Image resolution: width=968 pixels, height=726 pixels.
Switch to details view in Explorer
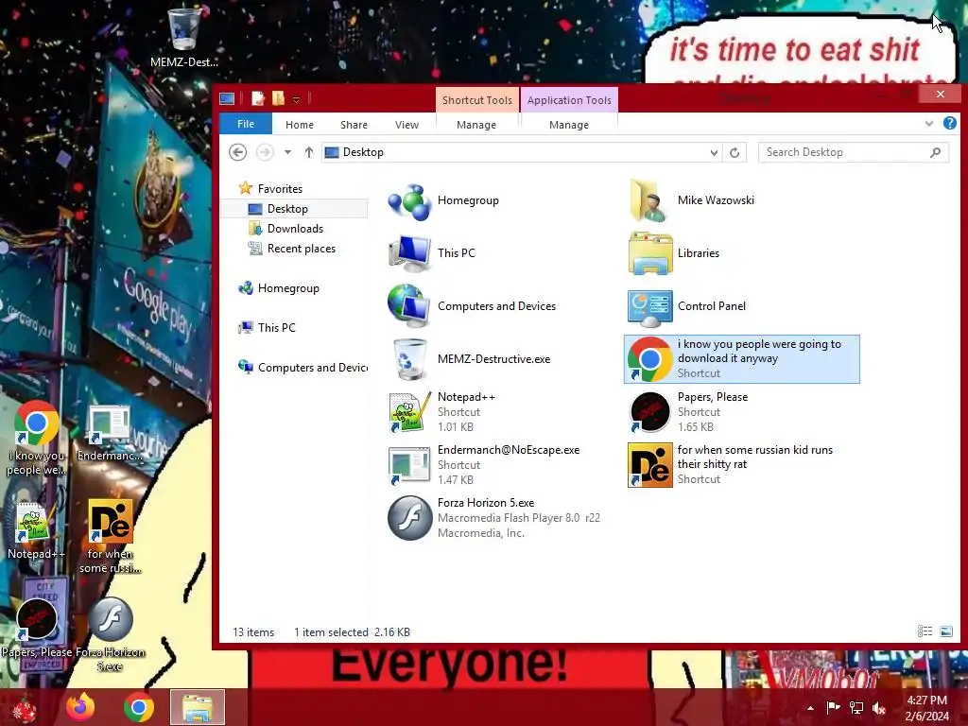point(925,631)
